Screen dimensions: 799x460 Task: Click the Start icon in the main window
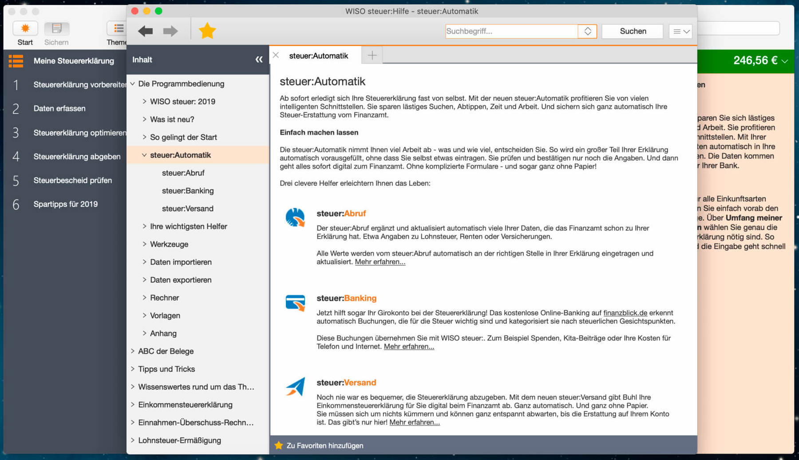point(25,28)
